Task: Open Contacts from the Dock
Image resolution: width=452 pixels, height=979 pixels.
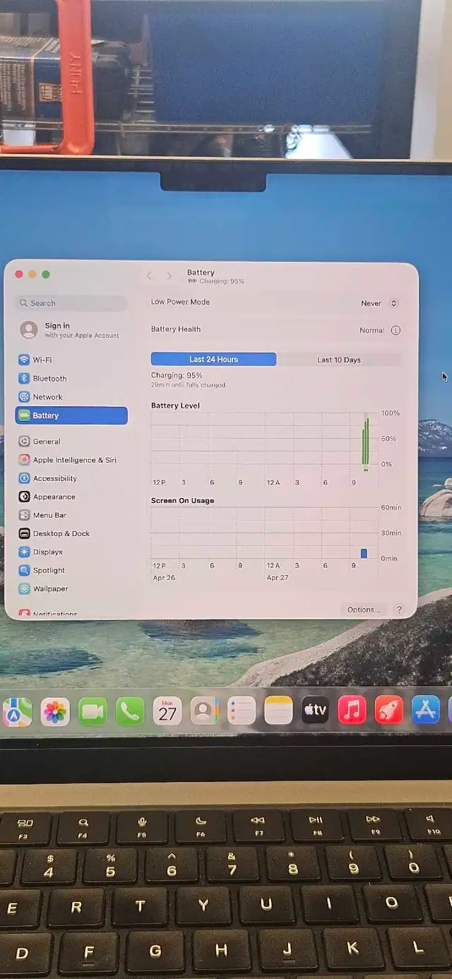Action: point(205,711)
